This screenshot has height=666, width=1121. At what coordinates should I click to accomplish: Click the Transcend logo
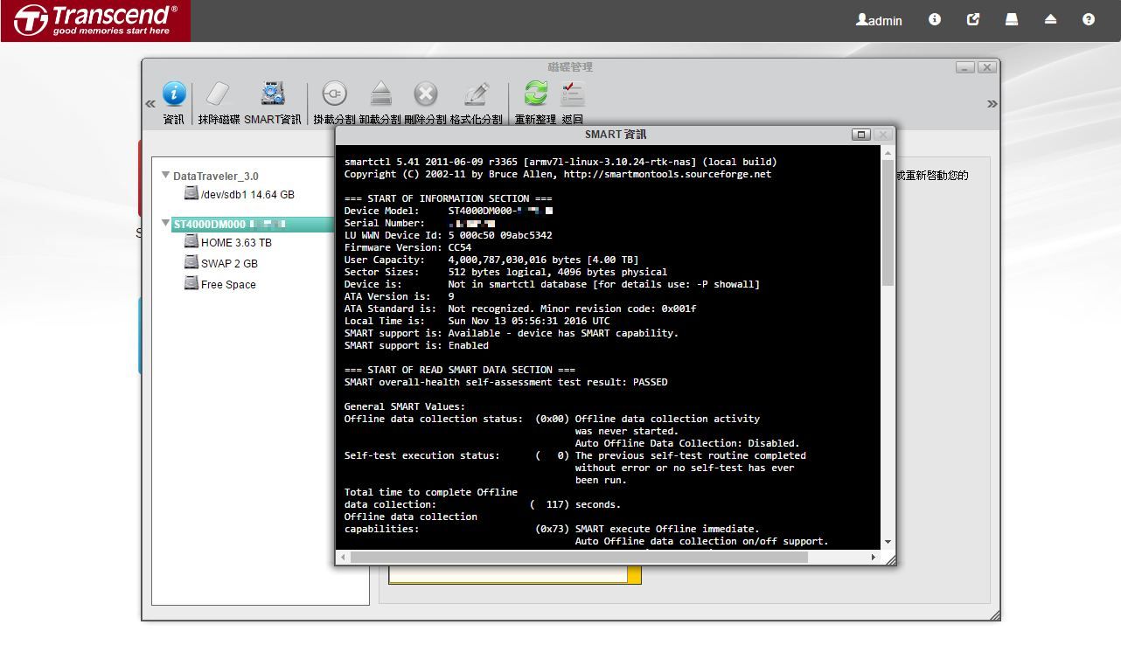tap(95, 20)
